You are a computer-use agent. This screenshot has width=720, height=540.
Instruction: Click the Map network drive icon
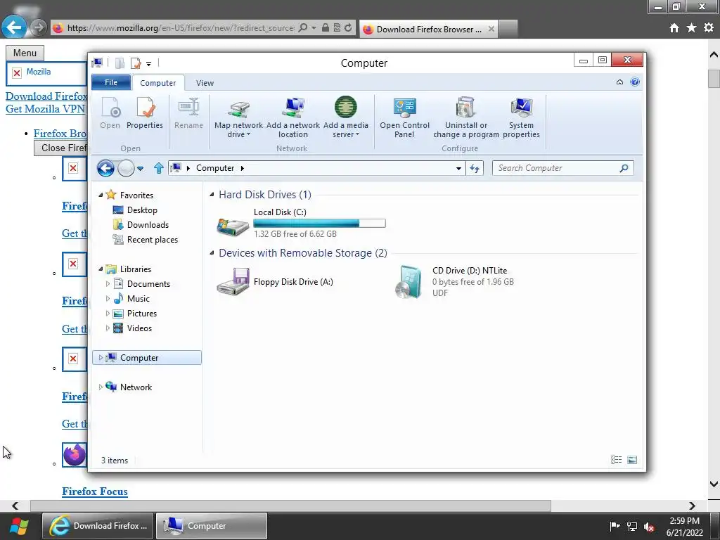click(x=239, y=108)
